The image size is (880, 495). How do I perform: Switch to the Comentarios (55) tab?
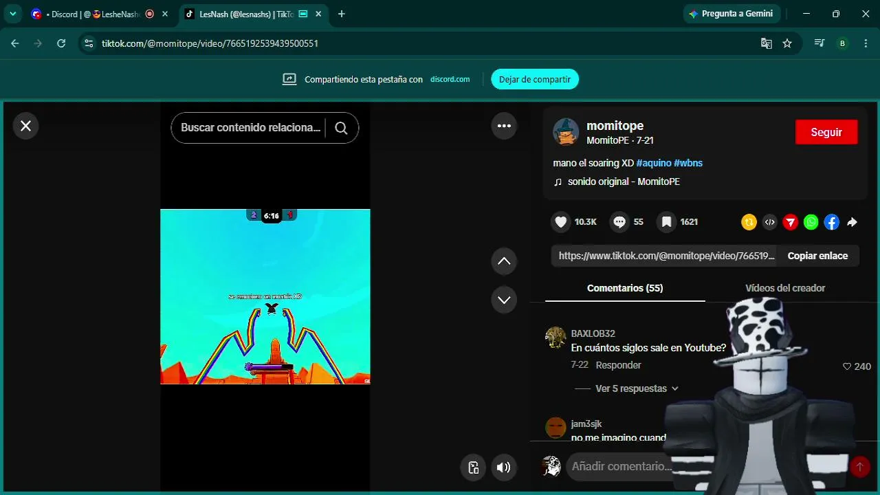click(x=625, y=288)
